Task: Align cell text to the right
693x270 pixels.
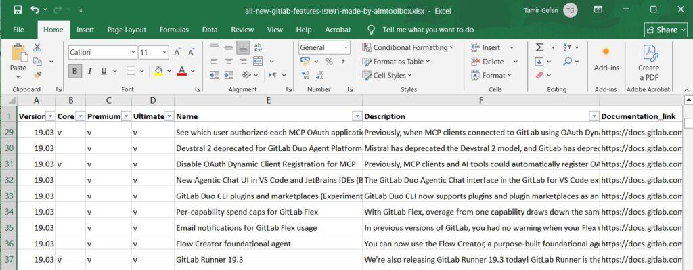Action: coord(243,62)
